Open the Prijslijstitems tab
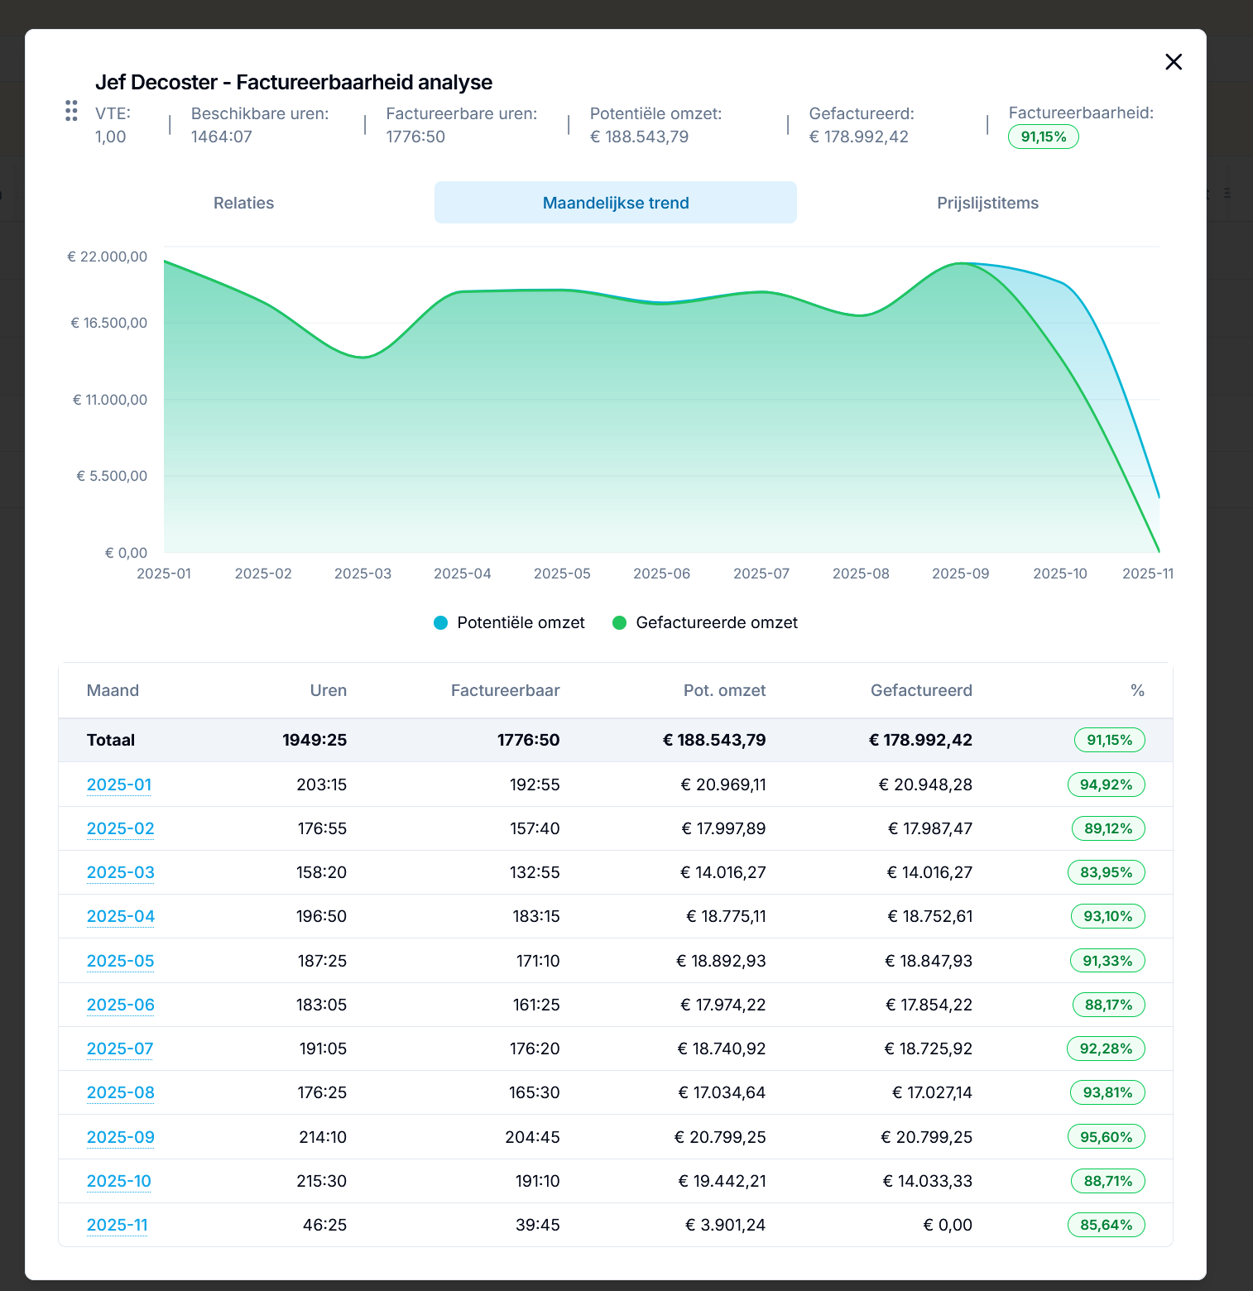This screenshot has height=1291, width=1253. click(x=987, y=203)
